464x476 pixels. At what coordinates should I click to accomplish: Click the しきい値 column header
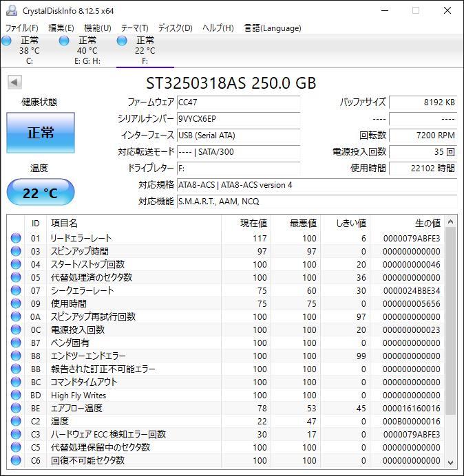[x=345, y=223]
